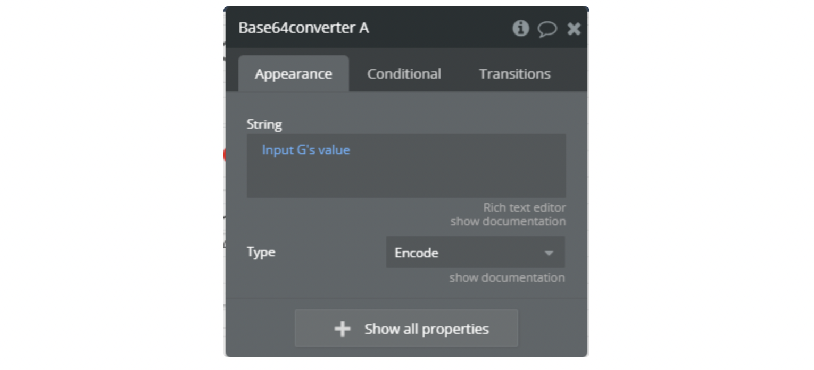Click the blue Input G's value expression
Image resolution: width=814 pixels, height=370 pixels.
click(306, 150)
